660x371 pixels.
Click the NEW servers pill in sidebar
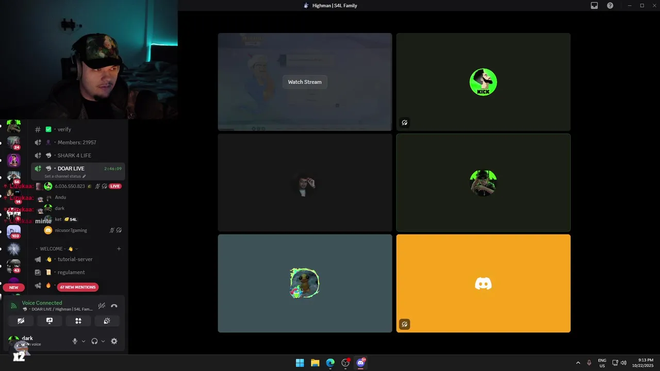tap(14, 288)
